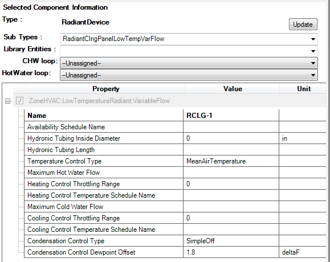Click the Maximum Hot Water Flow value cell
The width and height of the screenshot is (330, 262).
(231, 173)
